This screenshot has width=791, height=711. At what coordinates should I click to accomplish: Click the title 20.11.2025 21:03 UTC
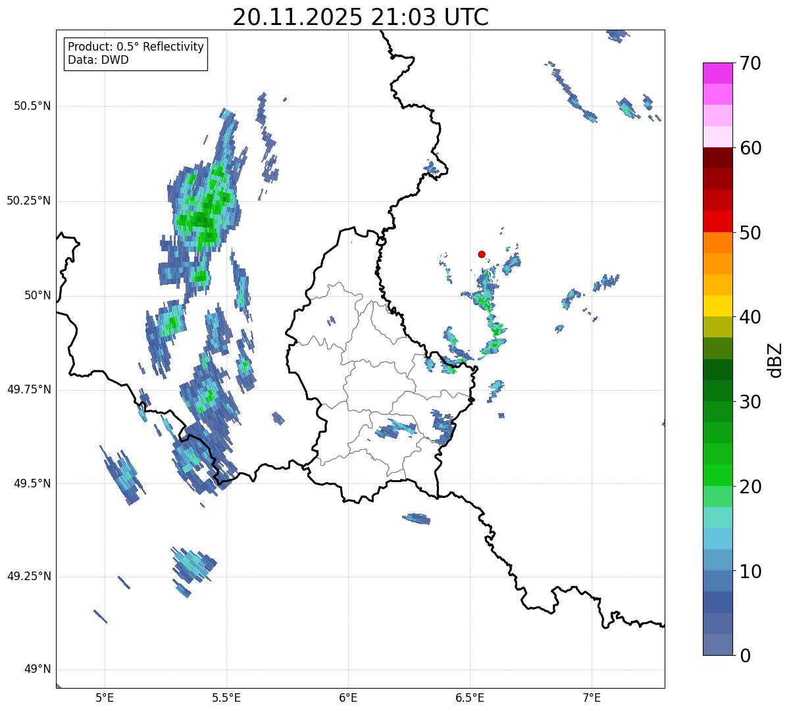[361, 17]
